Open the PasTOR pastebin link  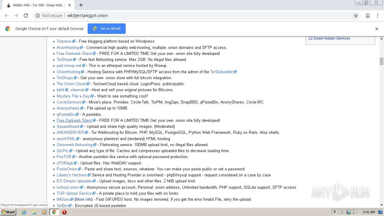64,157
